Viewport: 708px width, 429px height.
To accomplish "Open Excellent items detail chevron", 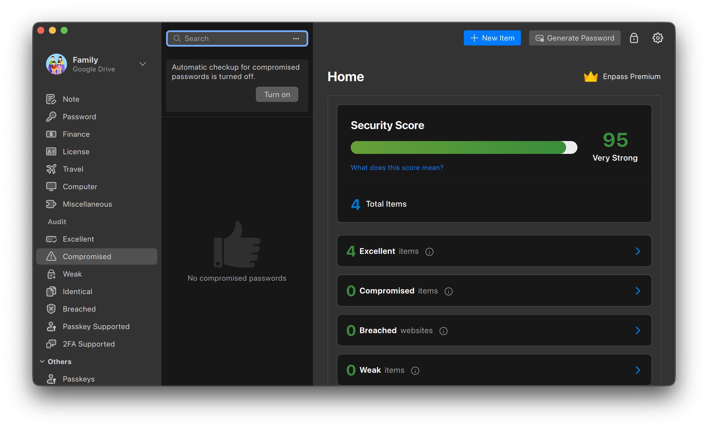I will coord(638,251).
